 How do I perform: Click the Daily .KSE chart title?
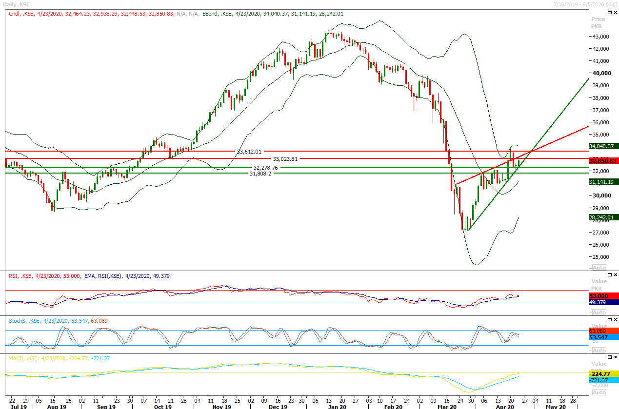[16, 4]
